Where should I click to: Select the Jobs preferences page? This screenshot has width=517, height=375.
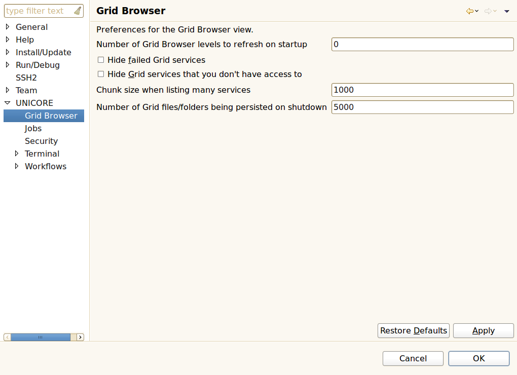33,128
